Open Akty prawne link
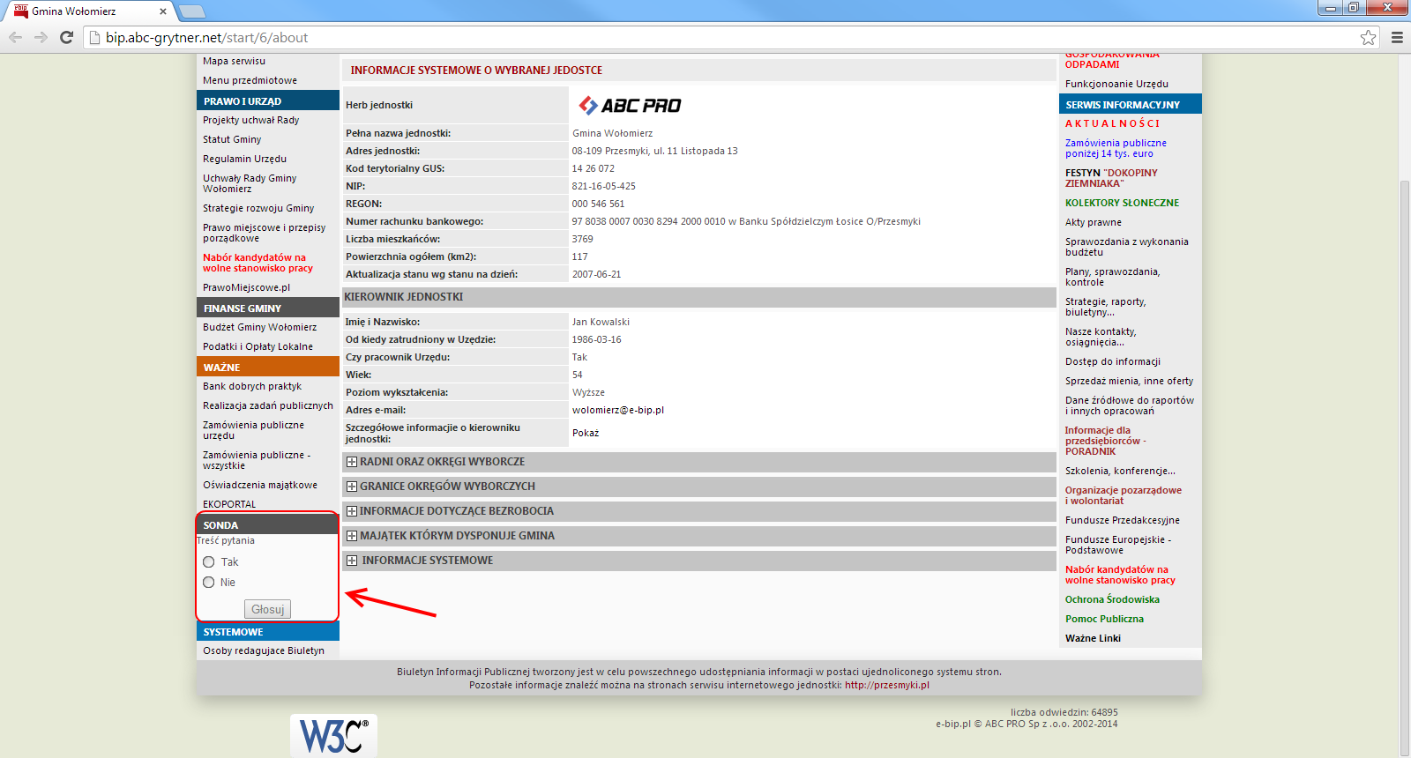 [x=1094, y=222]
